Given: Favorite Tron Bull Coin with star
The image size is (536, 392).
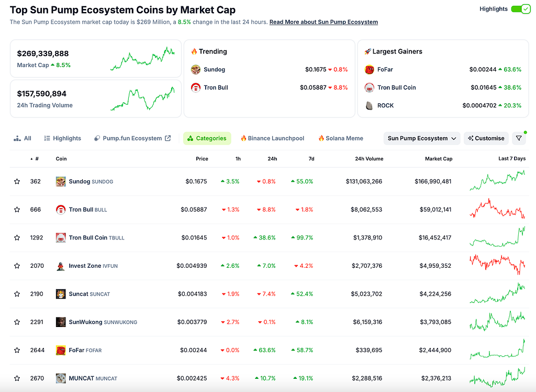Looking at the screenshot, I should coord(17,237).
